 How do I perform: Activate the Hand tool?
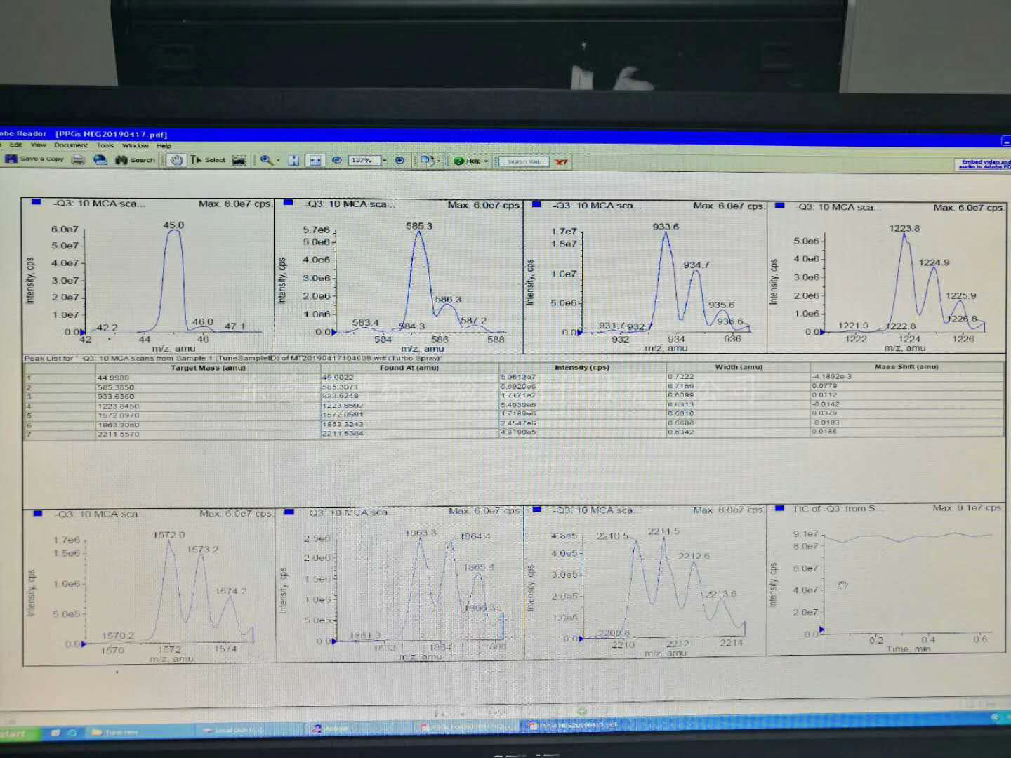[176, 160]
